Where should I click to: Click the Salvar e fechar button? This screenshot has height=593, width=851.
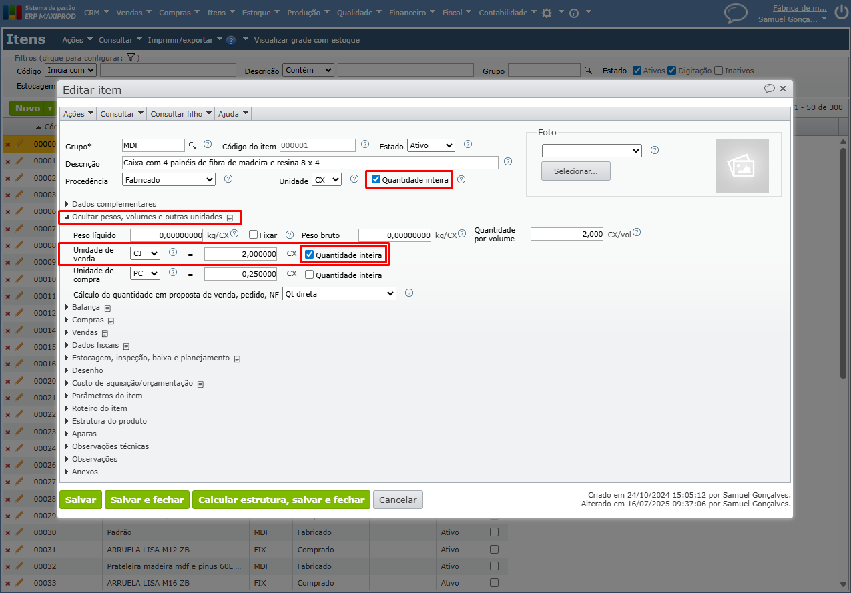point(147,500)
